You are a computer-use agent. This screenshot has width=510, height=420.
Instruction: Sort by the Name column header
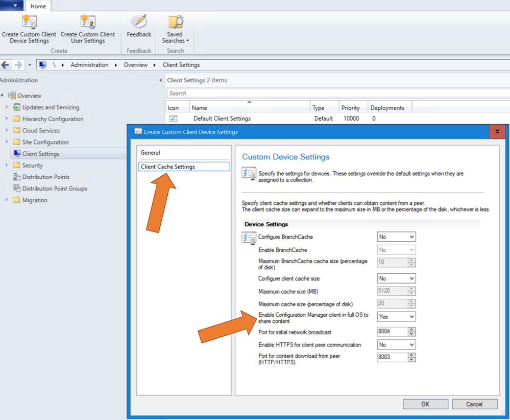(250, 107)
